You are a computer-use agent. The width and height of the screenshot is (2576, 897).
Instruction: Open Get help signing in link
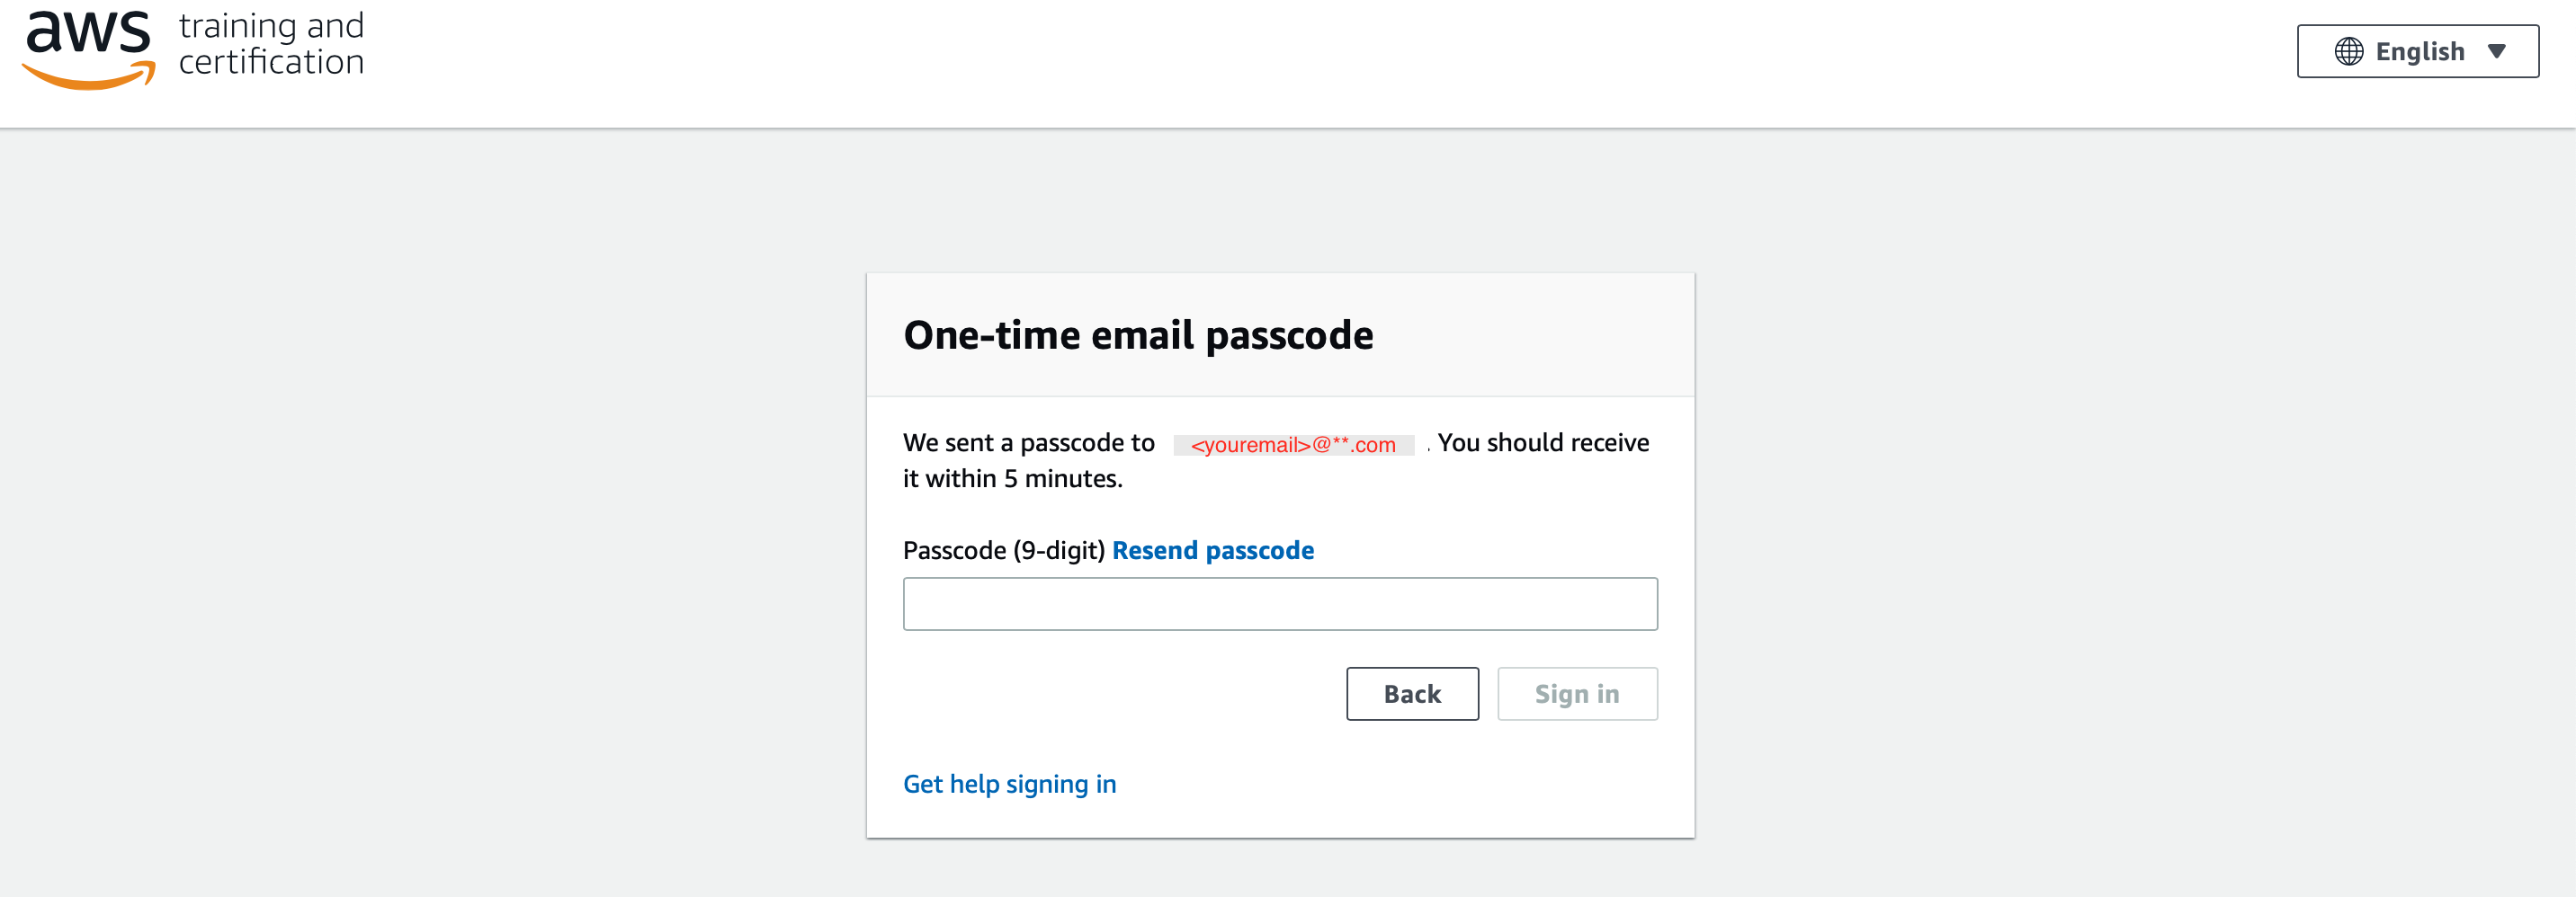click(1009, 784)
